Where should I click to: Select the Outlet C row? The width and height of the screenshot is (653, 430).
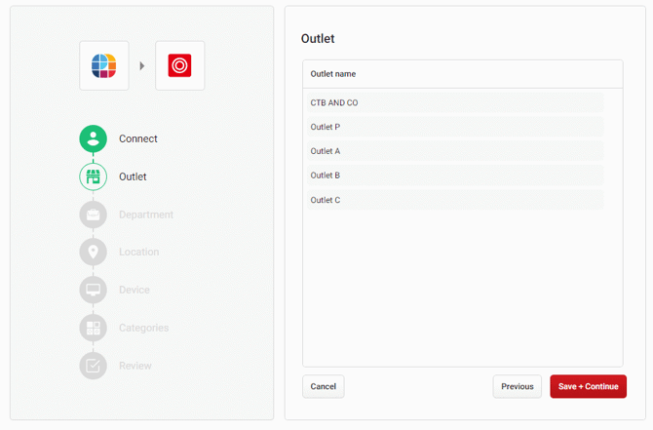pos(455,200)
